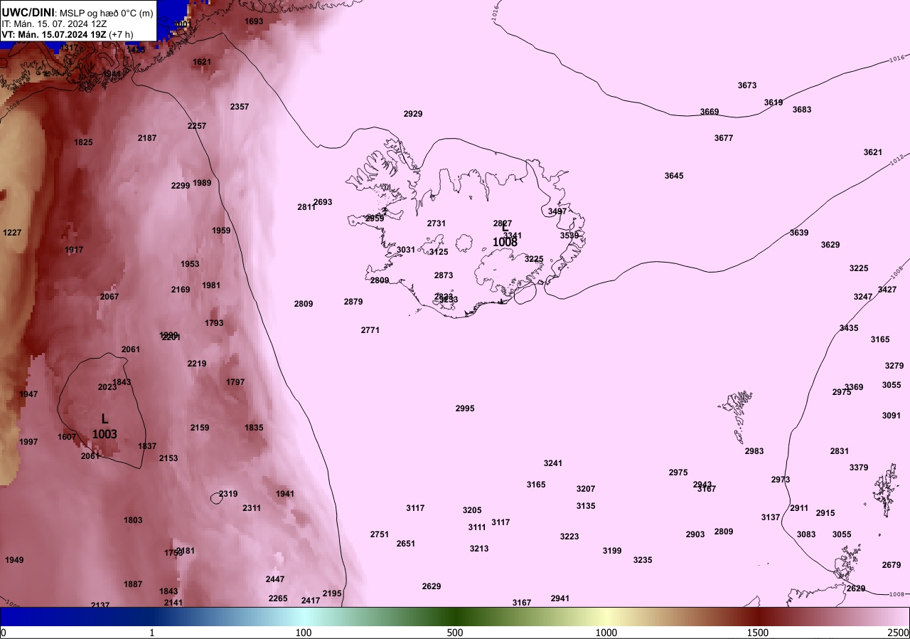Click the low pressure label L 1003
910x639 pixels.
(105, 426)
